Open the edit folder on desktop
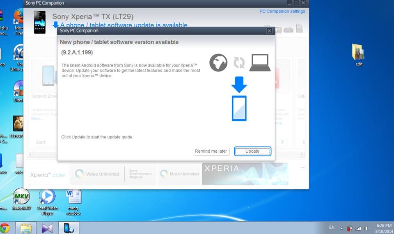Screen dimensions: 394x234 (359, 55)
